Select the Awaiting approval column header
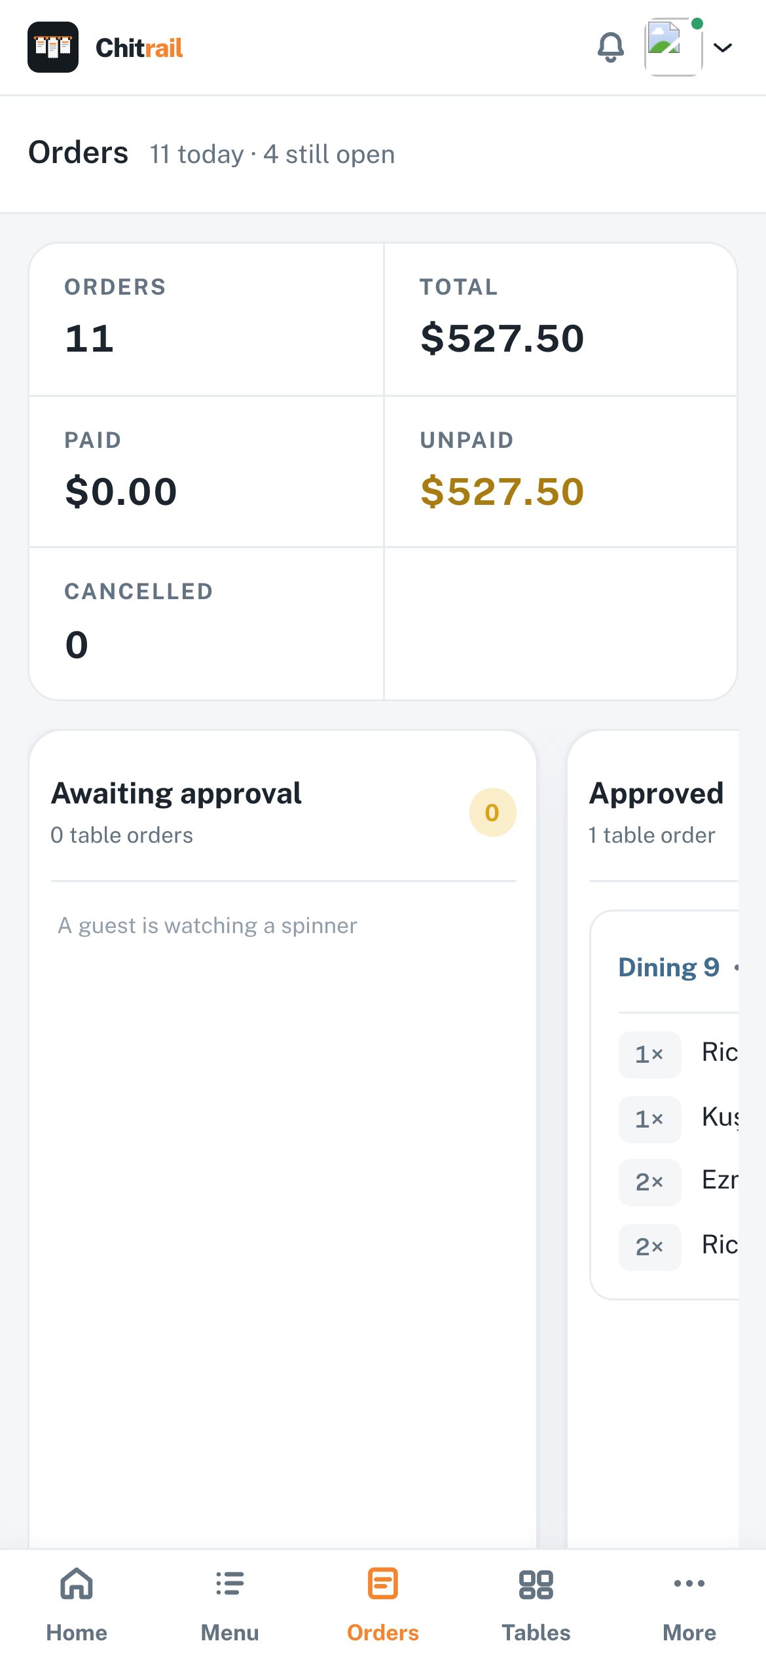 click(283, 812)
